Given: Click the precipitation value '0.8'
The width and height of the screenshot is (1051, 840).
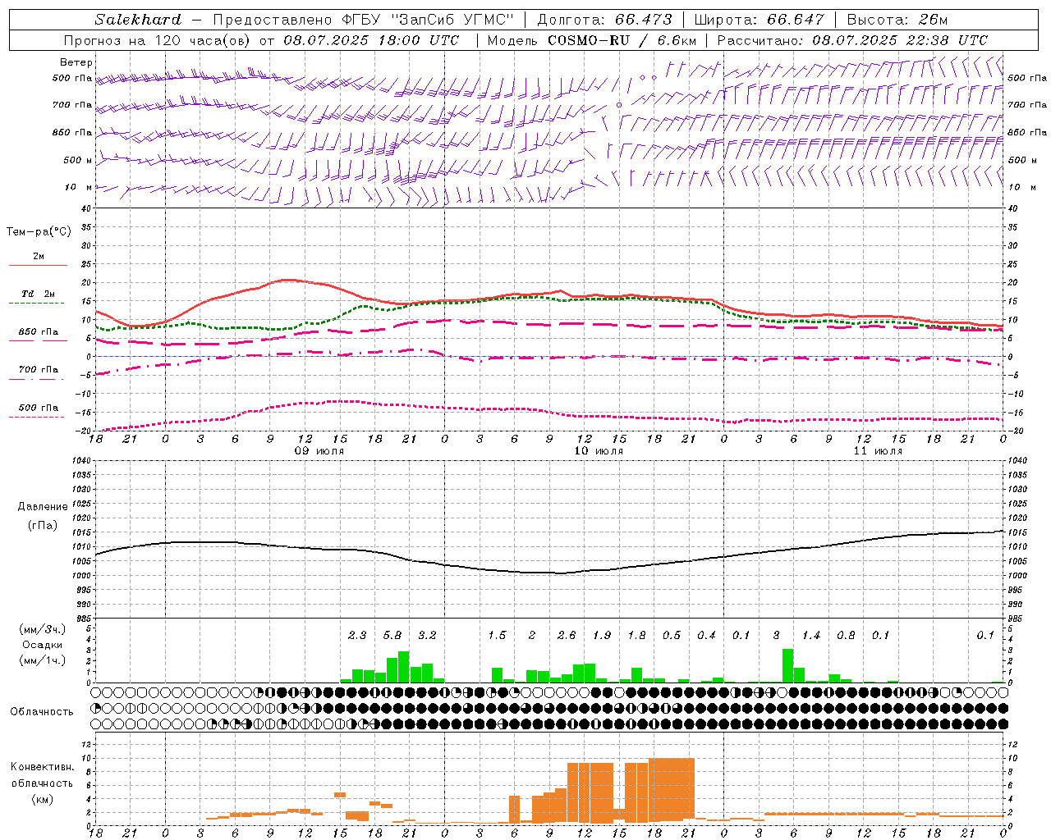Looking at the screenshot, I should [846, 635].
